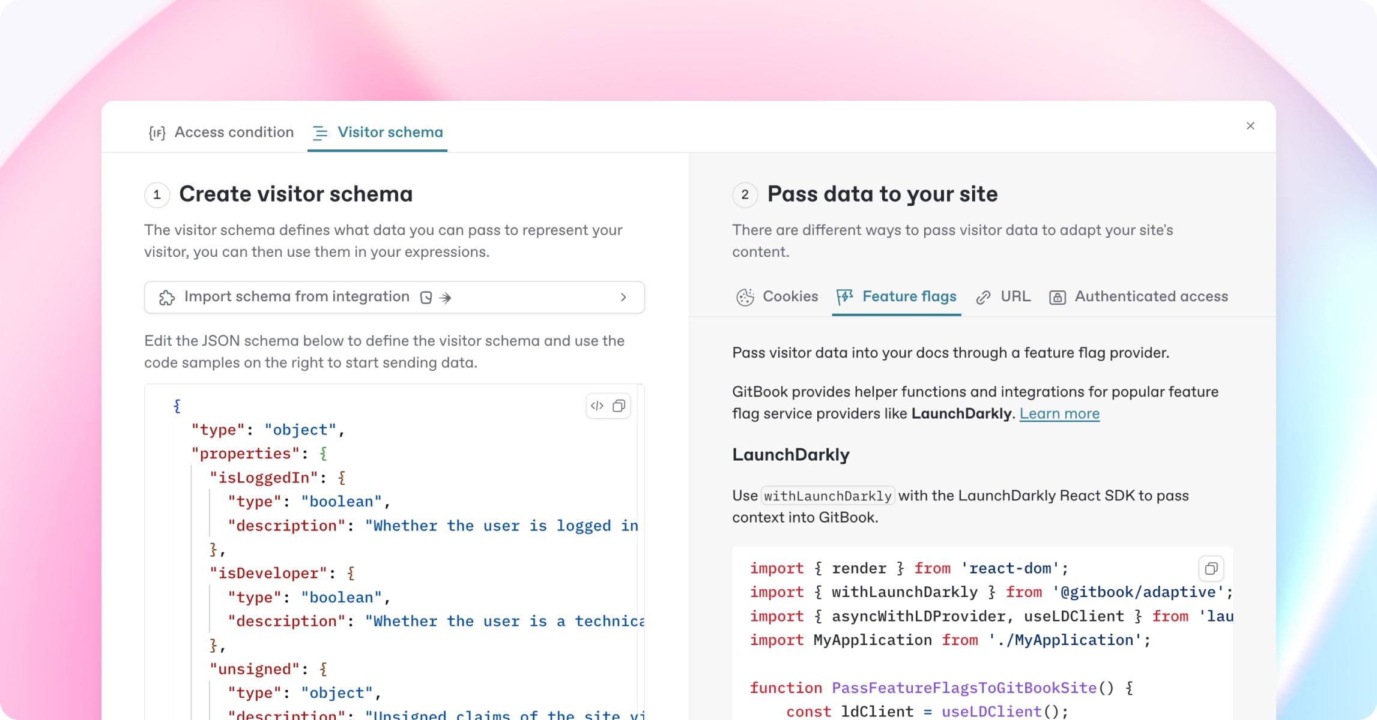
Task: Click the cookie icon beside Cookies
Action: [x=745, y=297]
